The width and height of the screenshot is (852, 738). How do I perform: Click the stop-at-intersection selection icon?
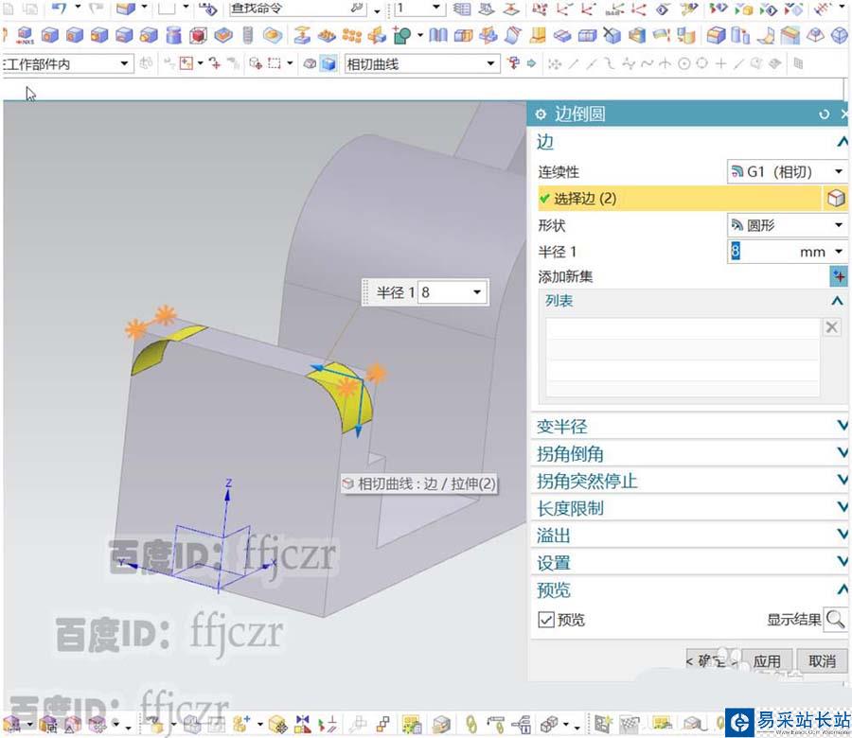coord(513,63)
